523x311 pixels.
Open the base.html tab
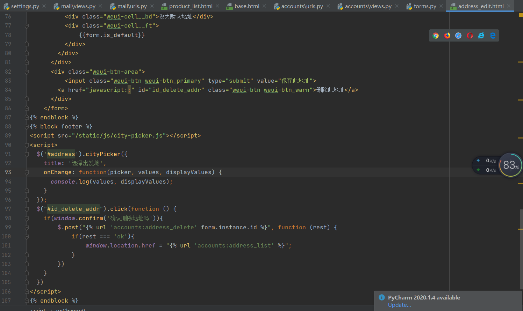pos(247,6)
